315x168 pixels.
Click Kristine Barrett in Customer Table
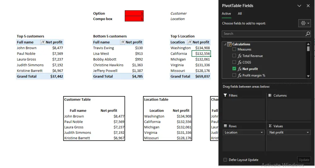click(x=77, y=138)
